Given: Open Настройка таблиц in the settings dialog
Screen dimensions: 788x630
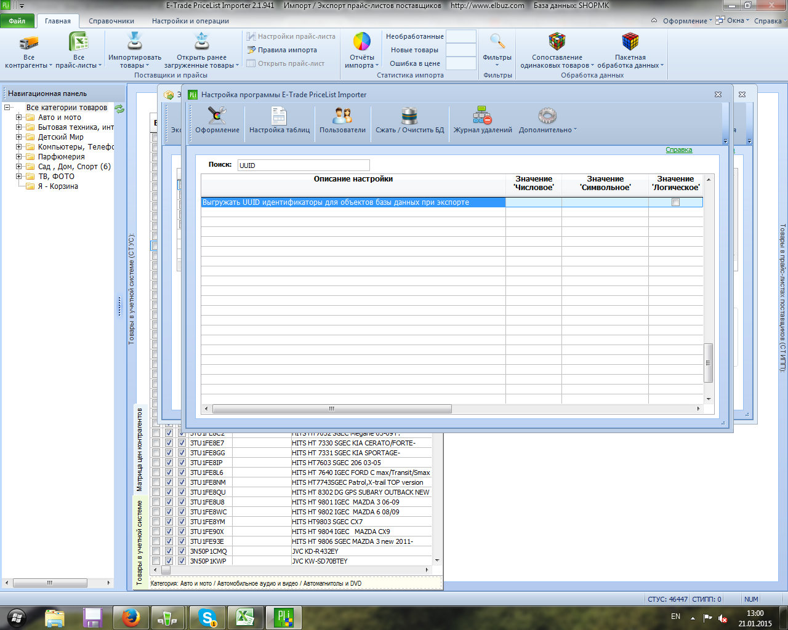Looking at the screenshot, I should pyautogui.click(x=279, y=119).
